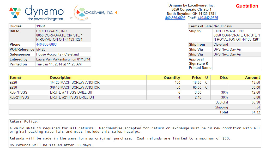Click the Net 30 days terms value

(222, 26)
